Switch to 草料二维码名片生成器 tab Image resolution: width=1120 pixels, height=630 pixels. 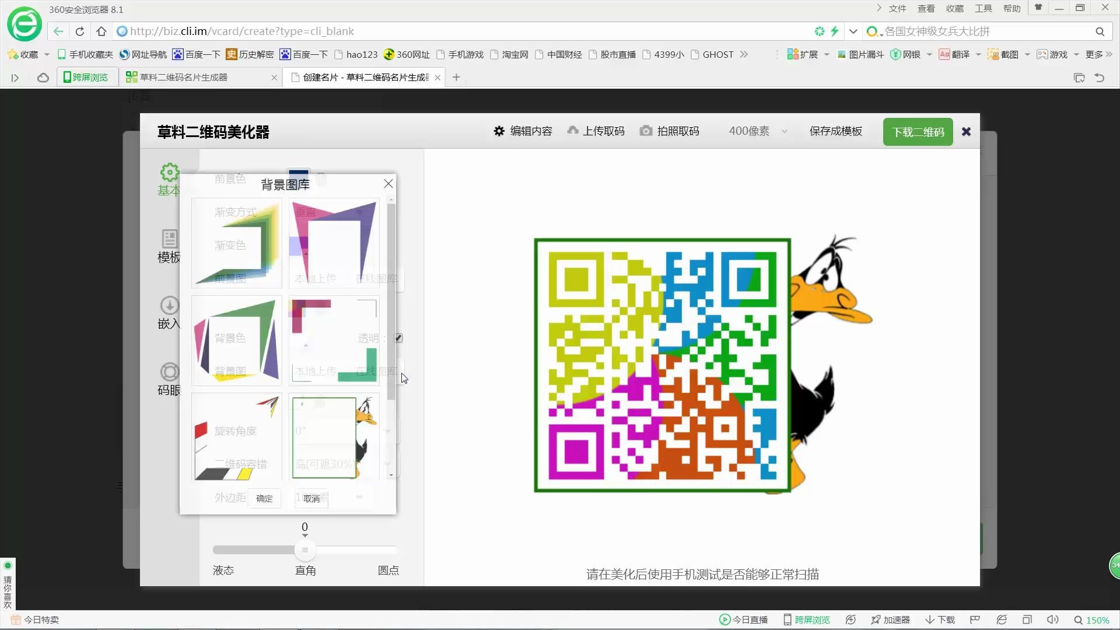tap(201, 77)
